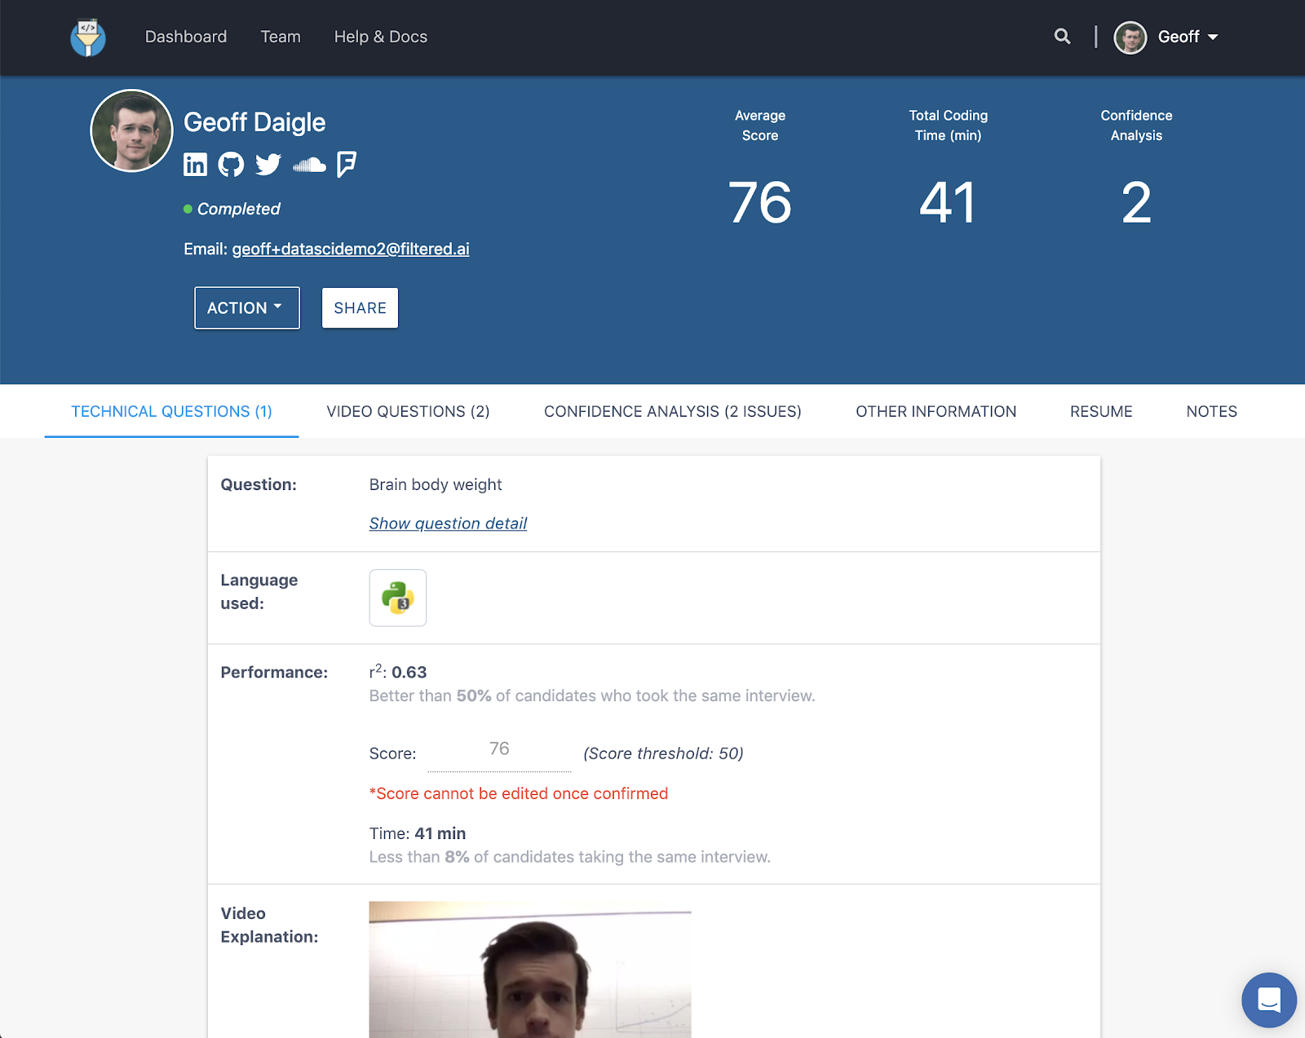Image resolution: width=1305 pixels, height=1038 pixels.
Task: Open Help & Docs page
Action: pos(380,37)
